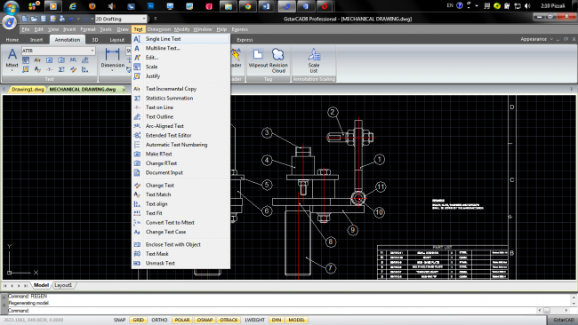Expand quick access toolbar customize arrow

pos(156,19)
